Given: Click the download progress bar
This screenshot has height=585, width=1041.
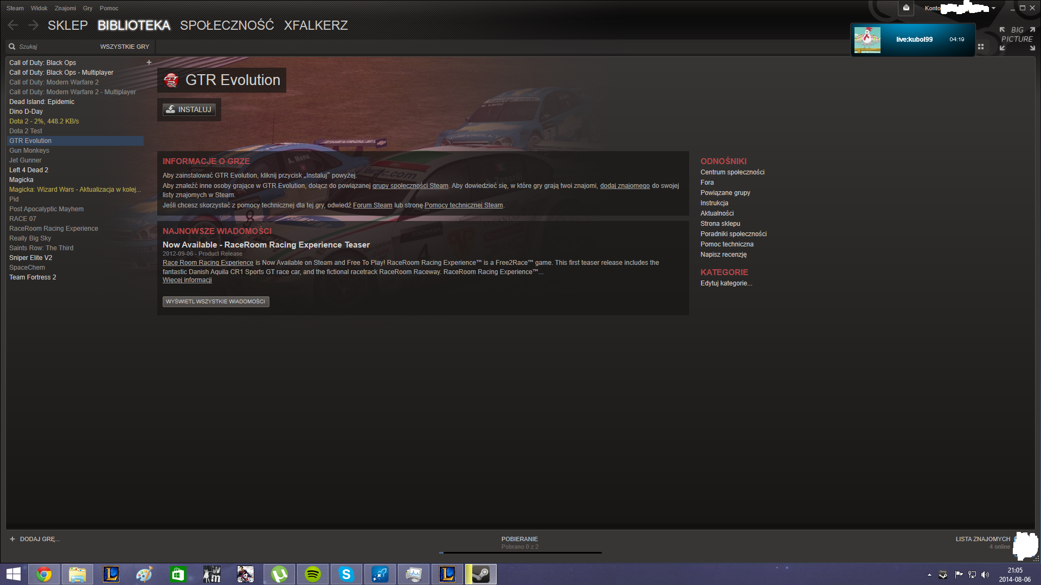Looking at the screenshot, I should [520, 553].
